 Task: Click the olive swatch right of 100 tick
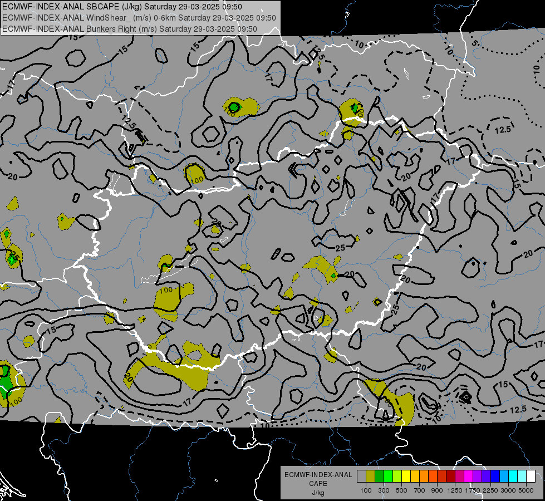click(371, 477)
